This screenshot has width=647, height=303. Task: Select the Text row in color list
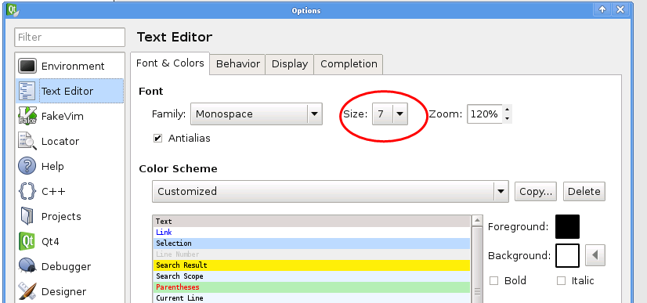click(x=311, y=222)
